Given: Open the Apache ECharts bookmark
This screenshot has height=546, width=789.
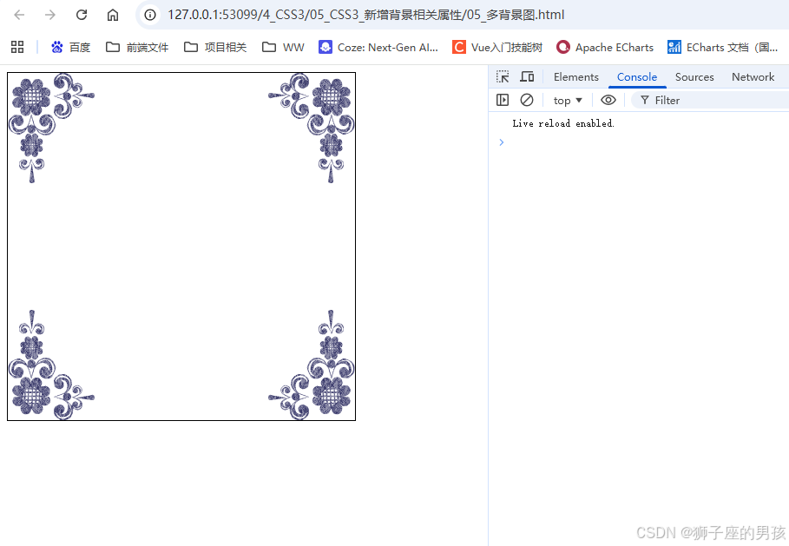Looking at the screenshot, I should click(x=605, y=47).
